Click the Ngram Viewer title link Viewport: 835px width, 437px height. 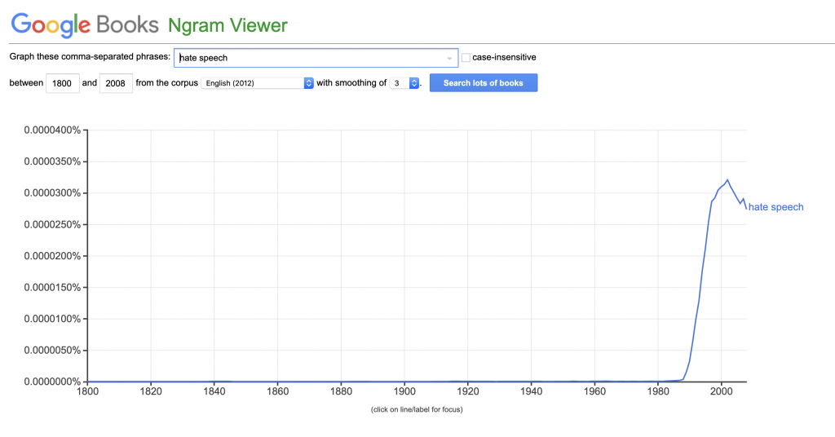click(228, 25)
